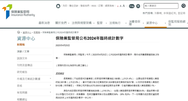Expand the 表格 sidebar arrow
The height and width of the screenshot is (101, 188).
coord(50,85)
